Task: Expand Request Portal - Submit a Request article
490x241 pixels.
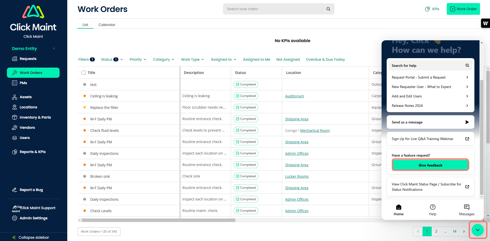Action: 430,77
